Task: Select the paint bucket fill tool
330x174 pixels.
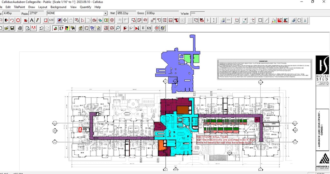Action: 274,20
